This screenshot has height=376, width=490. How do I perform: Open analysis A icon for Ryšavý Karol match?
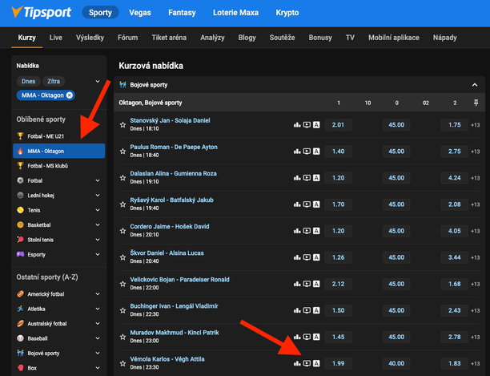[x=316, y=204]
